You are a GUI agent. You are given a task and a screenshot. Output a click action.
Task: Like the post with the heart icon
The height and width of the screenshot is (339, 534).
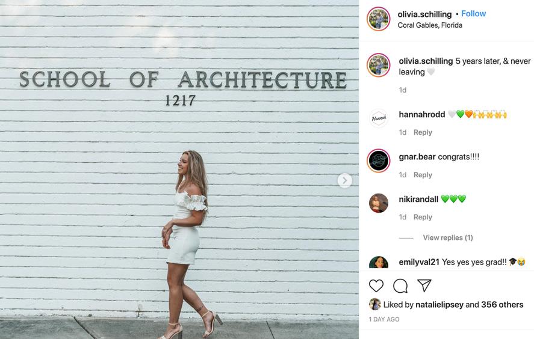click(376, 286)
